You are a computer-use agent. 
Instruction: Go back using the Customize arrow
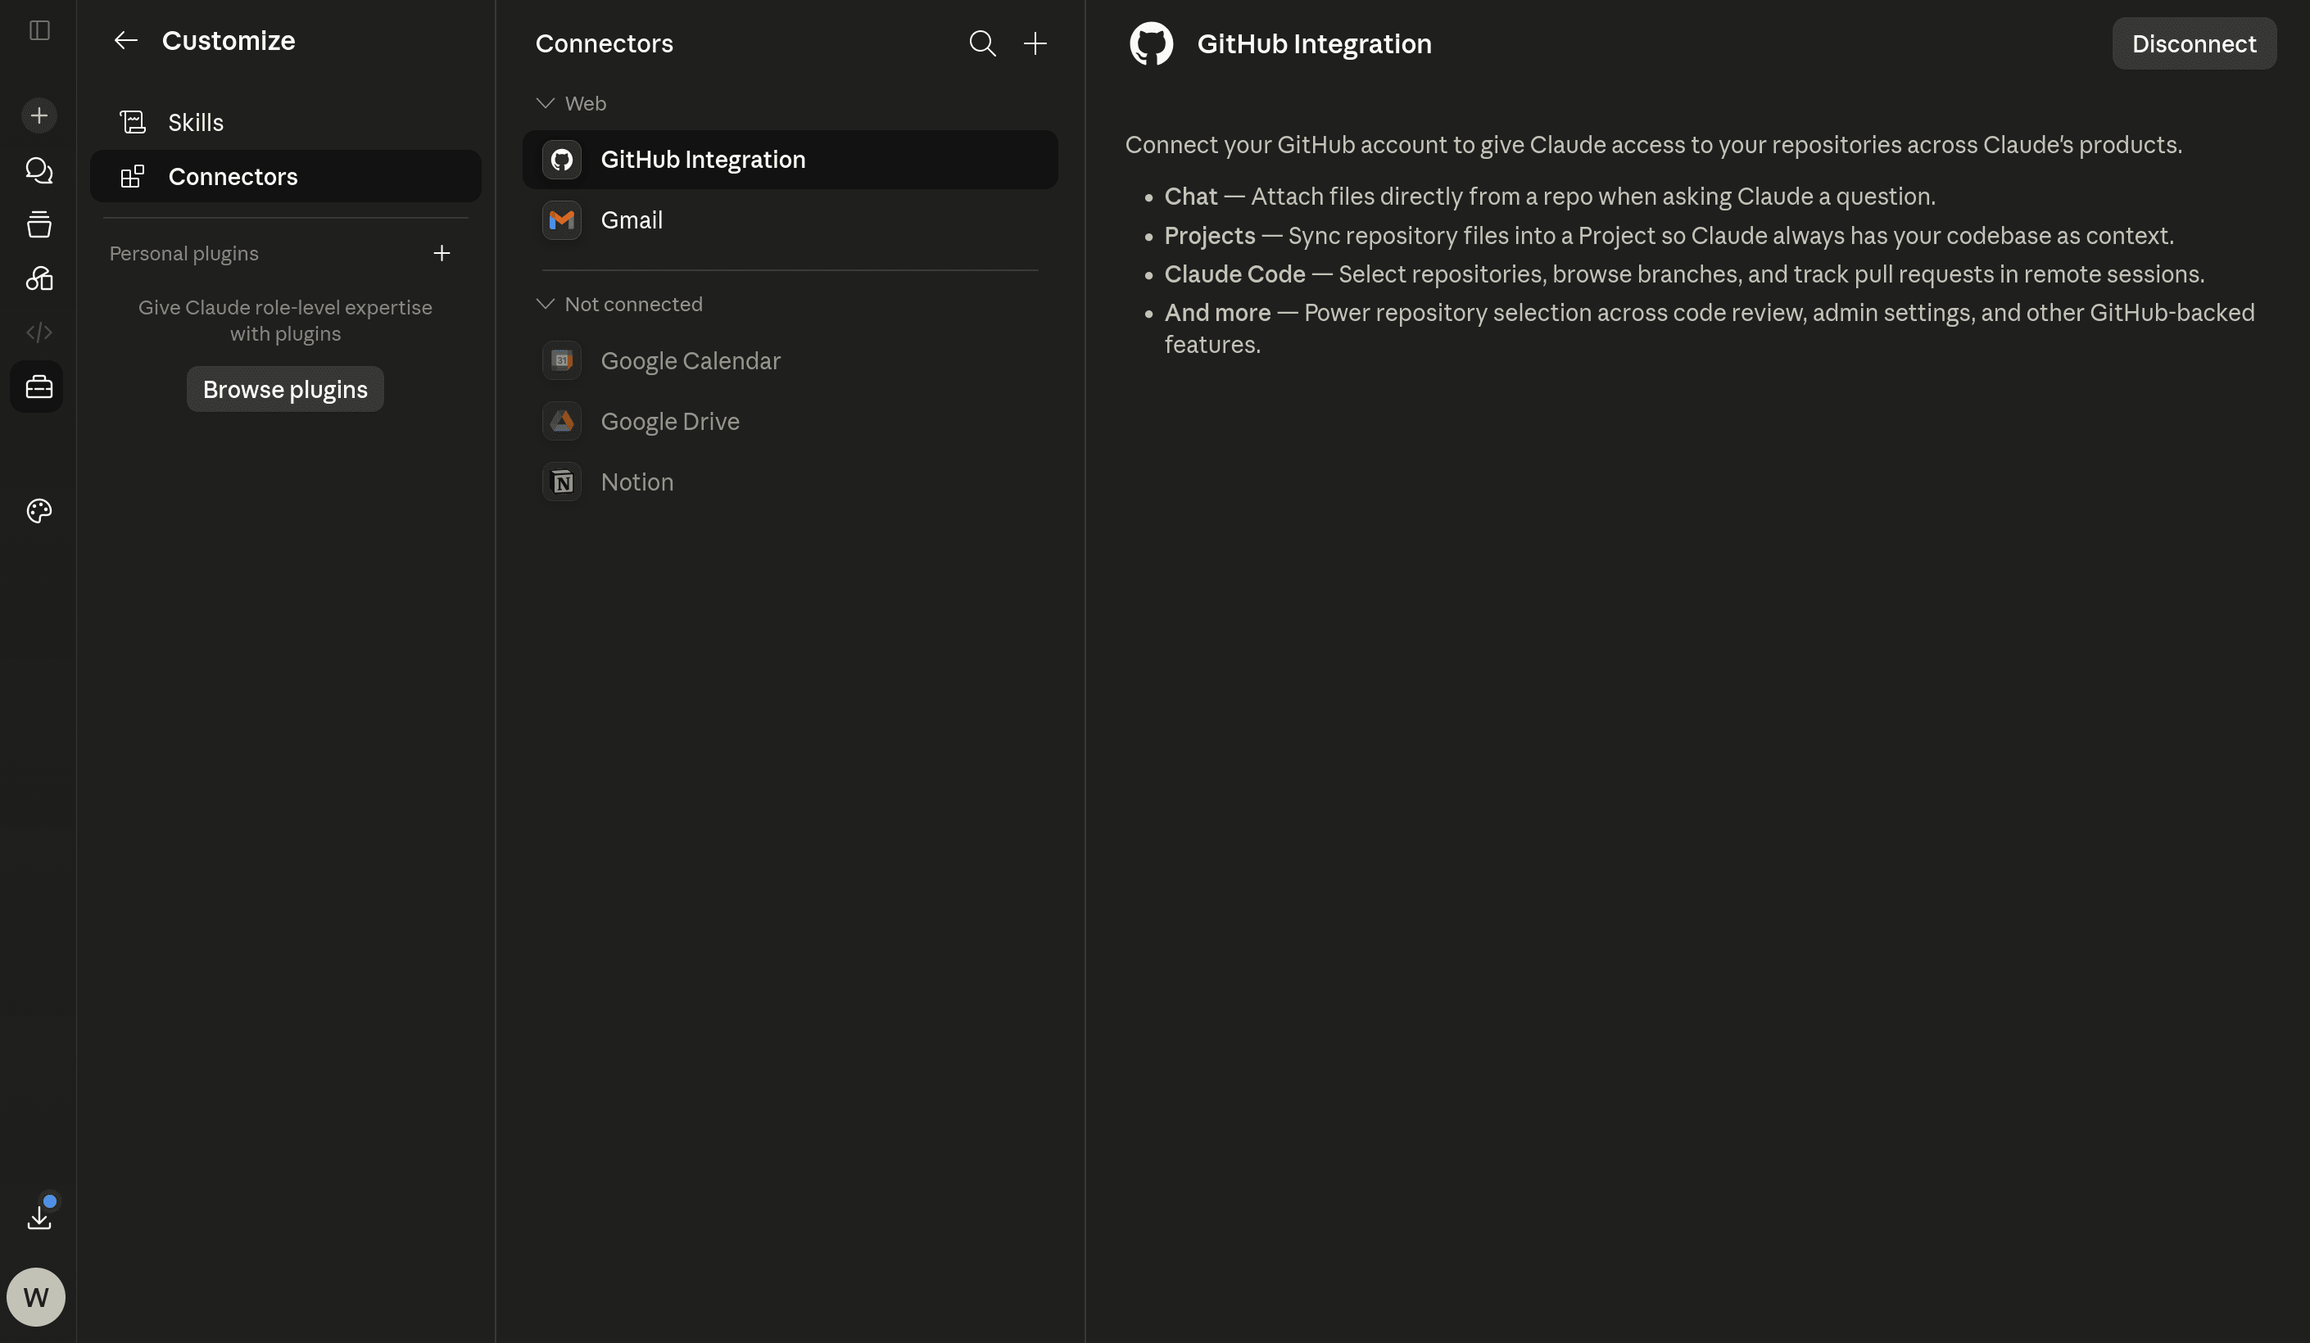click(125, 40)
